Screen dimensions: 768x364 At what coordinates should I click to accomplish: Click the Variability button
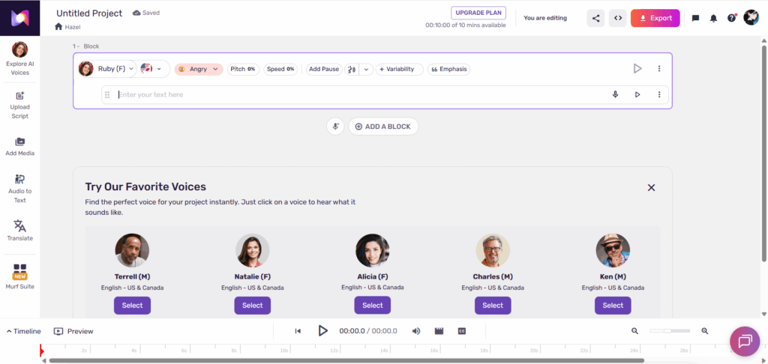pos(400,69)
